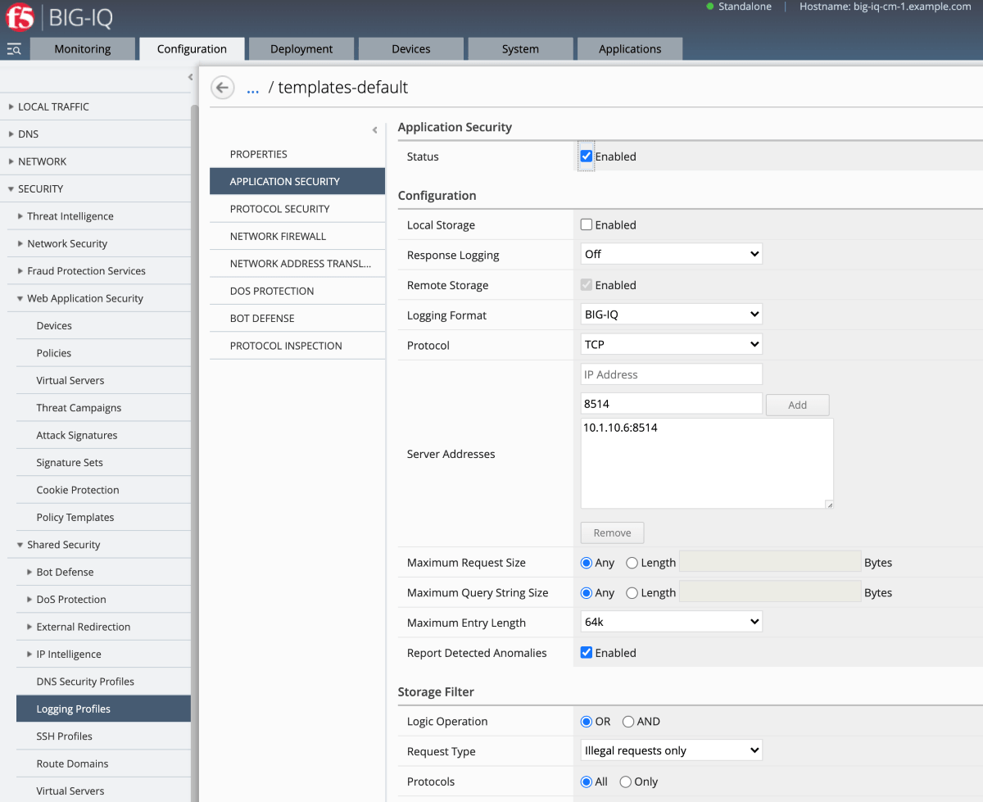
Task: Expand Fraud Protection Services node
Action: pos(20,271)
